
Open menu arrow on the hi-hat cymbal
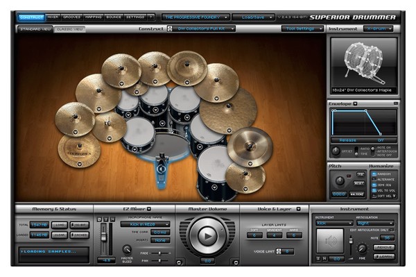pos(110,138)
